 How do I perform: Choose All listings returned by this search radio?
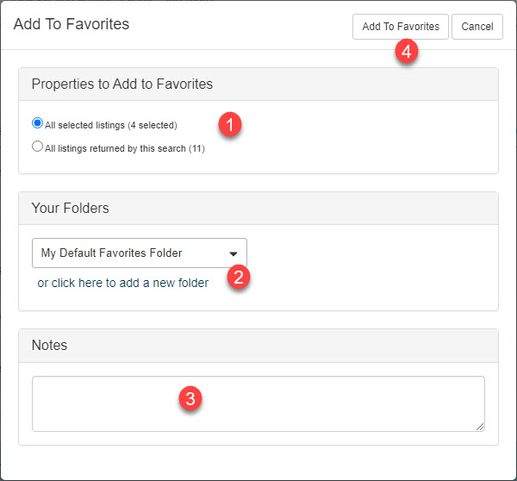37,147
